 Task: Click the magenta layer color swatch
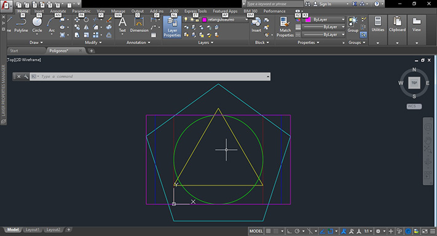[x=204, y=20]
